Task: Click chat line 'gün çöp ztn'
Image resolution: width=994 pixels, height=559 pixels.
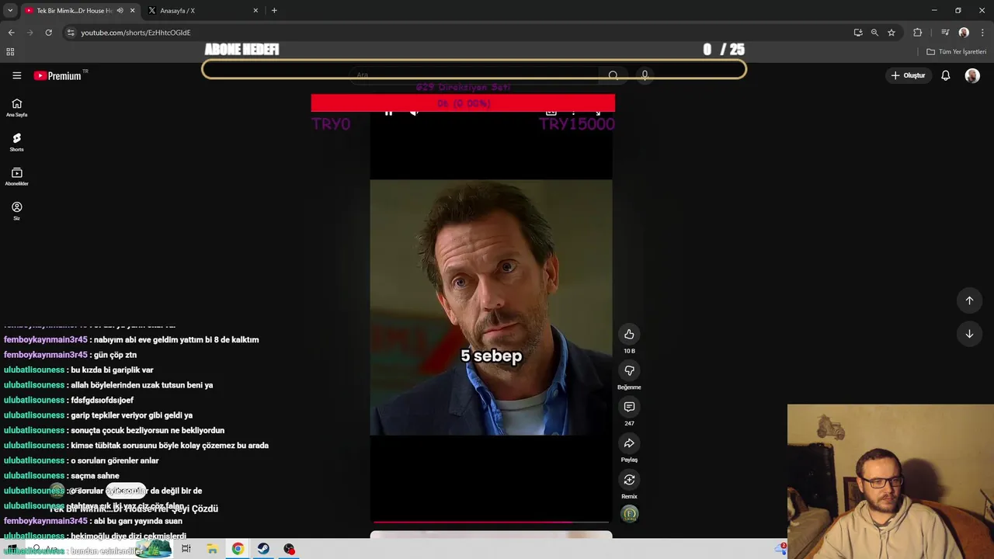Action: (113, 355)
